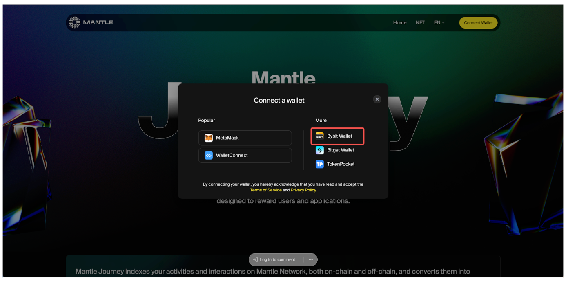Choose the MetaMask text label
The height and width of the screenshot is (281, 566).
227,138
